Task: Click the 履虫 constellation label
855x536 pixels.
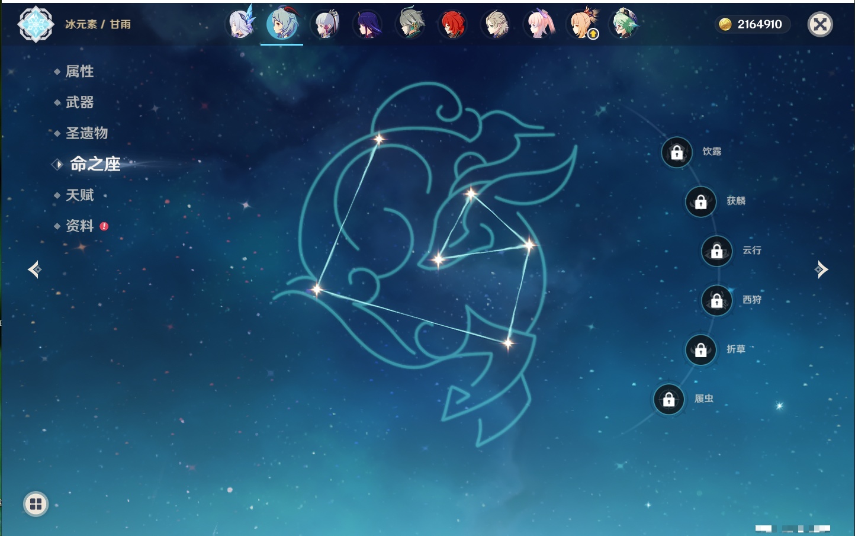Action: pos(704,399)
